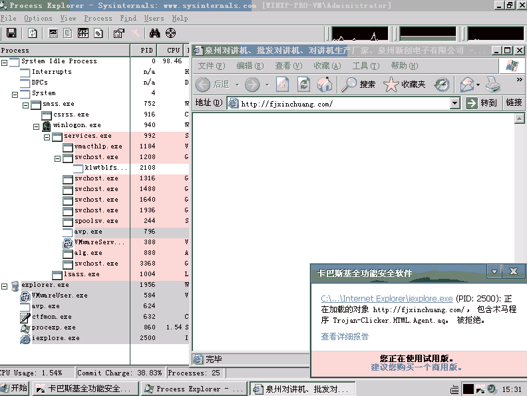The width and height of the screenshot is (527, 396).
Task: Collapse the explorer.exe tree node
Action: coord(5,286)
